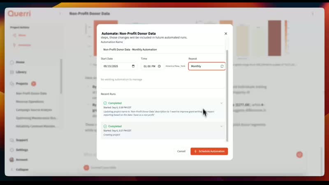Collapse the left sidebar
Screen dimensions: 329x185
pos(12,169)
